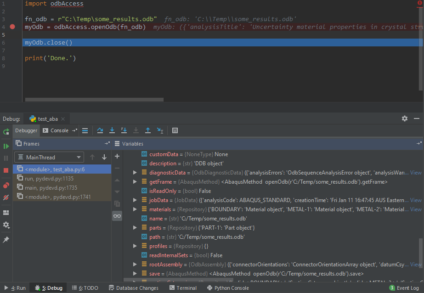Resume program execution
This screenshot has width=424, height=293.
pyautogui.click(x=6, y=146)
